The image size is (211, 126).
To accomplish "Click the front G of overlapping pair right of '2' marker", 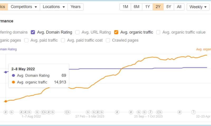I will [x=160, y=112].
